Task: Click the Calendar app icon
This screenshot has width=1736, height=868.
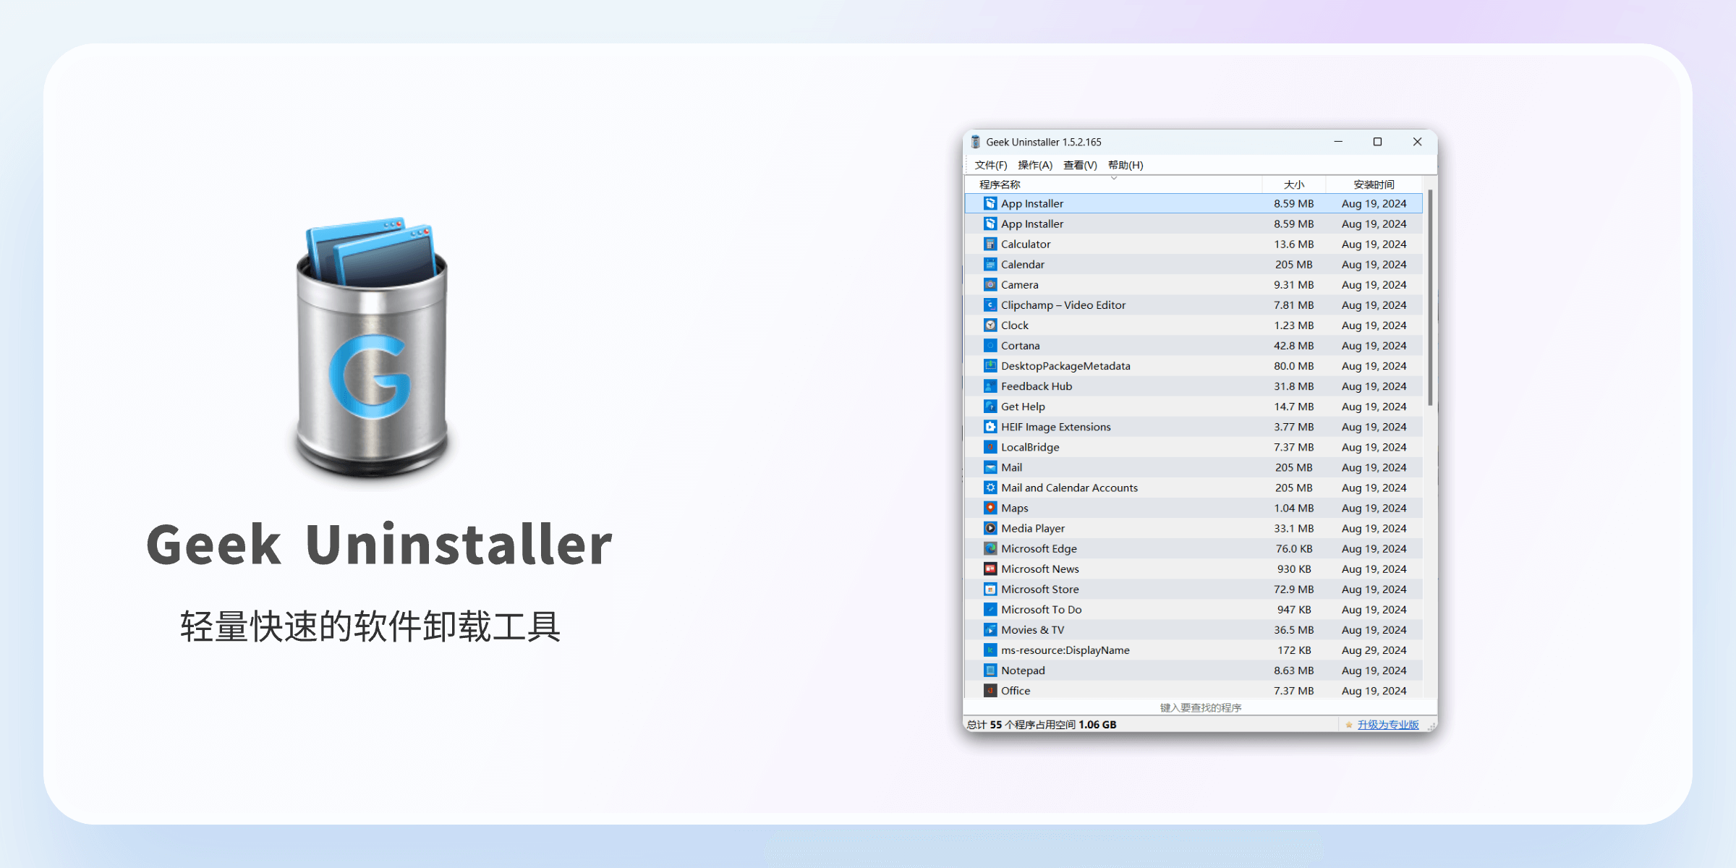Action: [x=990, y=264]
